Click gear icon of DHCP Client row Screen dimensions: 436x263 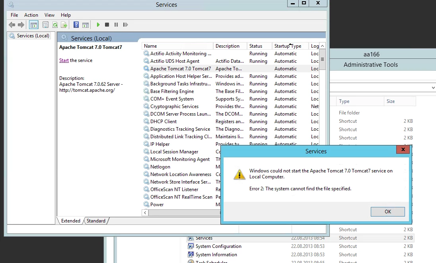(x=146, y=121)
